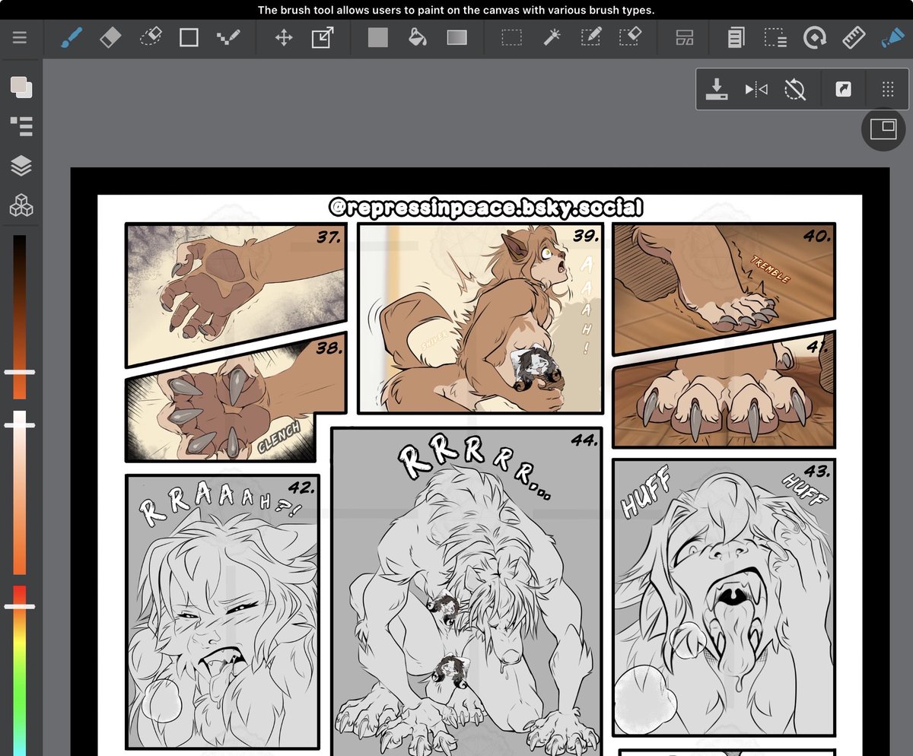Screen dimensions: 913x756
Task: Open the Transform tool
Action: pyautogui.click(x=323, y=37)
